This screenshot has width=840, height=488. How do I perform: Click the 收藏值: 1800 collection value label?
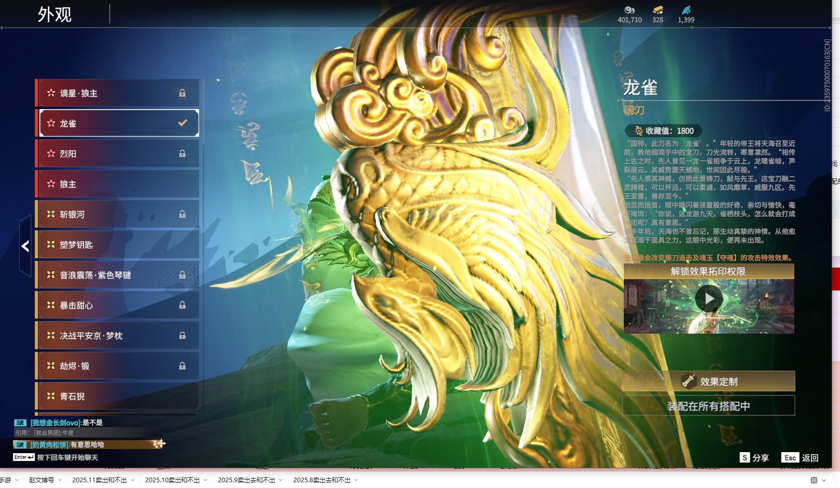point(670,131)
